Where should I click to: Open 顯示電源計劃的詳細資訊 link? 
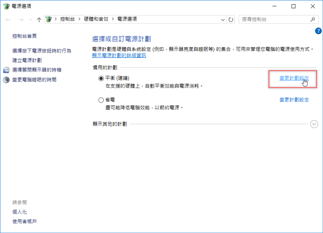(119, 55)
